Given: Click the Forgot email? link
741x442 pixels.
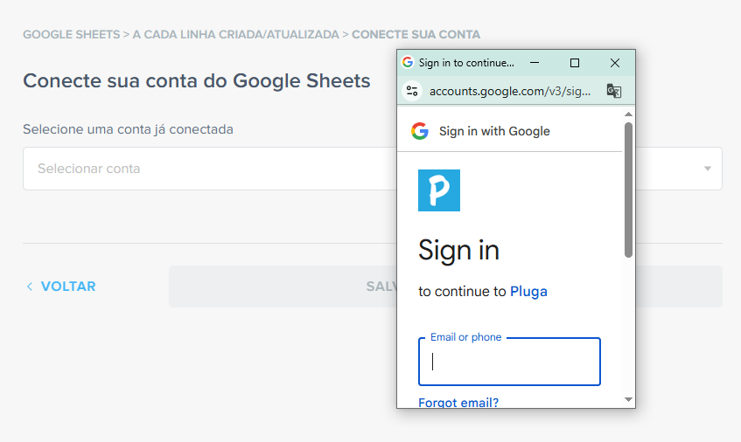Looking at the screenshot, I should tap(458, 403).
